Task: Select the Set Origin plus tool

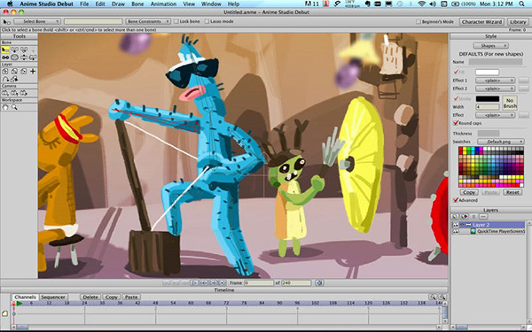Action: pyautogui.click(x=33, y=72)
